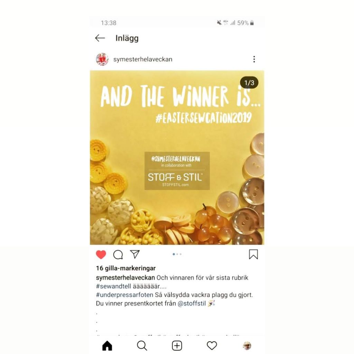Open the #underpressarfoten hashtag

[124, 295]
